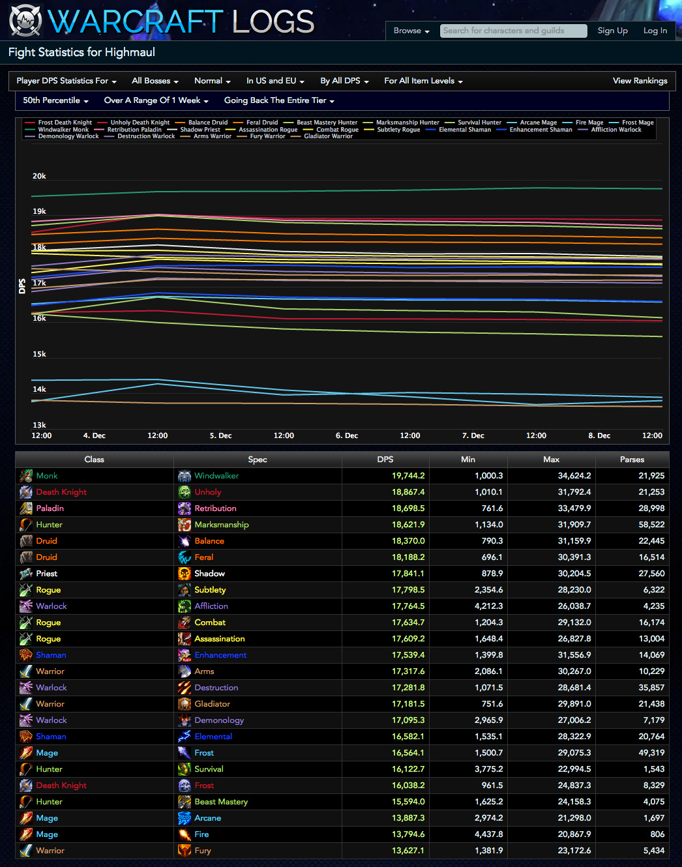Click the Subtlety spec icon
The image size is (682, 867).
coord(185,590)
